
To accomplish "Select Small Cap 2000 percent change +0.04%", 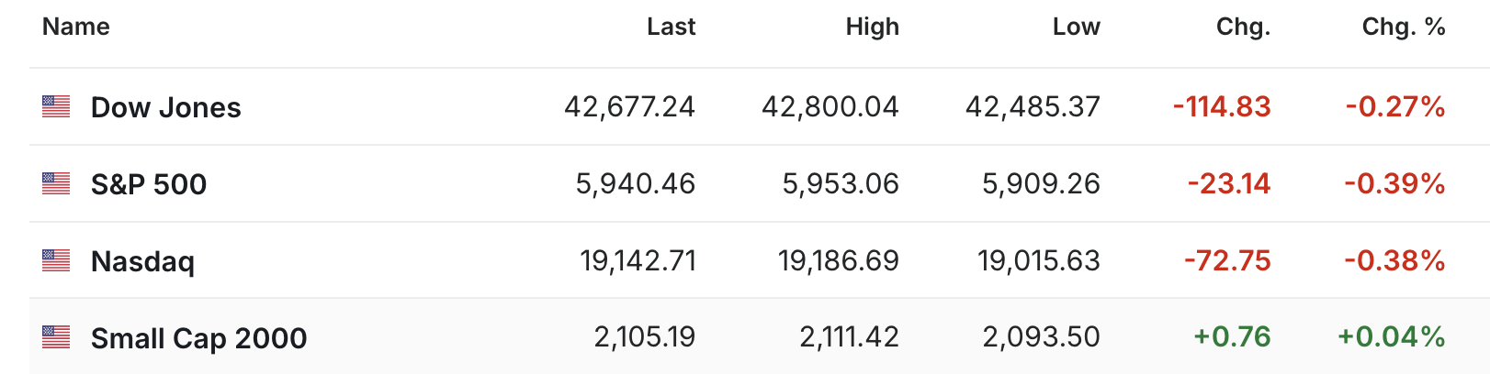I will (1391, 338).
